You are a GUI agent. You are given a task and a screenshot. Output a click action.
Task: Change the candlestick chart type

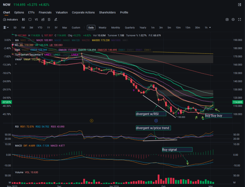point(23,20)
